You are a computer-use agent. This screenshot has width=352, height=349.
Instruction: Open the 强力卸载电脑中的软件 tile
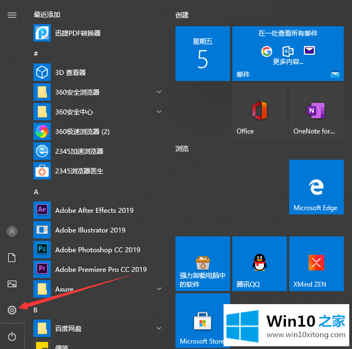(202, 264)
